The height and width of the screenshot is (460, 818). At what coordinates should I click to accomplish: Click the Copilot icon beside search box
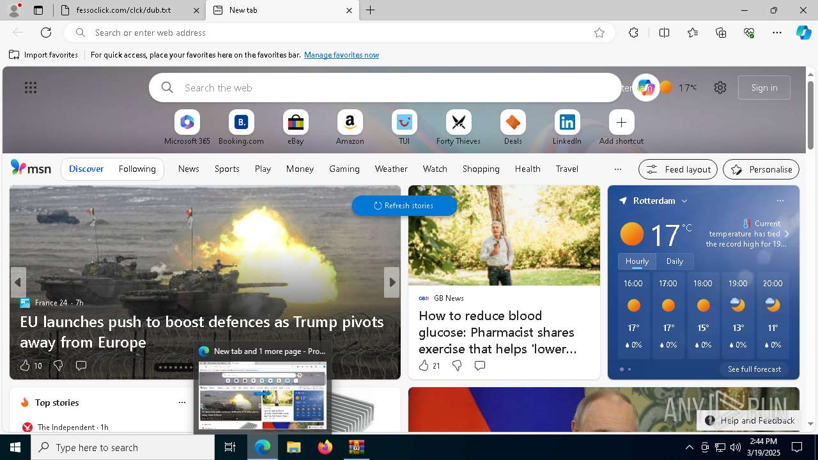point(645,88)
